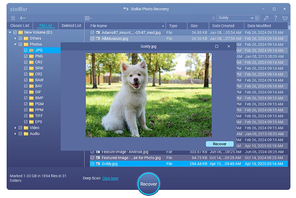Switch to the Deleted List tab
296x198 pixels.
tap(71, 26)
